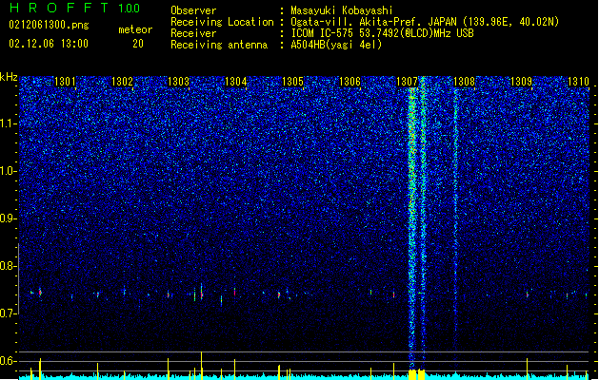Click the 1307 time marker
The image size is (599, 380).
click(x=407, y=82)
